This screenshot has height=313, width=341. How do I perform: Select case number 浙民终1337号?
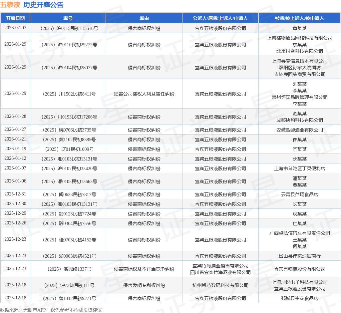(69, 269)
